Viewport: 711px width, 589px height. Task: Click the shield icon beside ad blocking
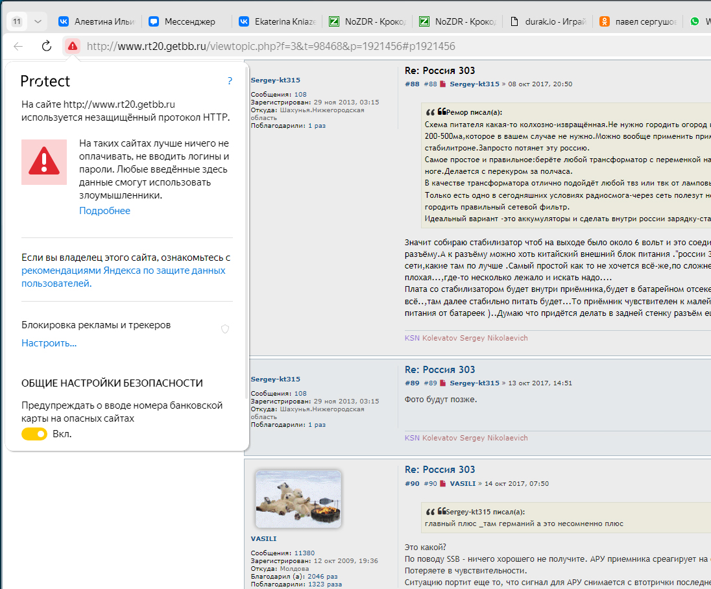coord(225,329)
